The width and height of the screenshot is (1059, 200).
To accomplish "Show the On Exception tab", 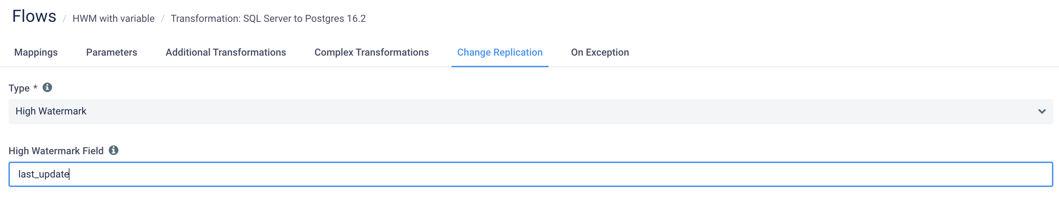I will (x=599, y=52).
